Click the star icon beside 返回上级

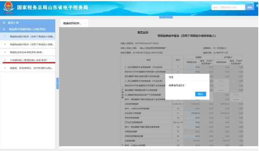pos(4,23)
